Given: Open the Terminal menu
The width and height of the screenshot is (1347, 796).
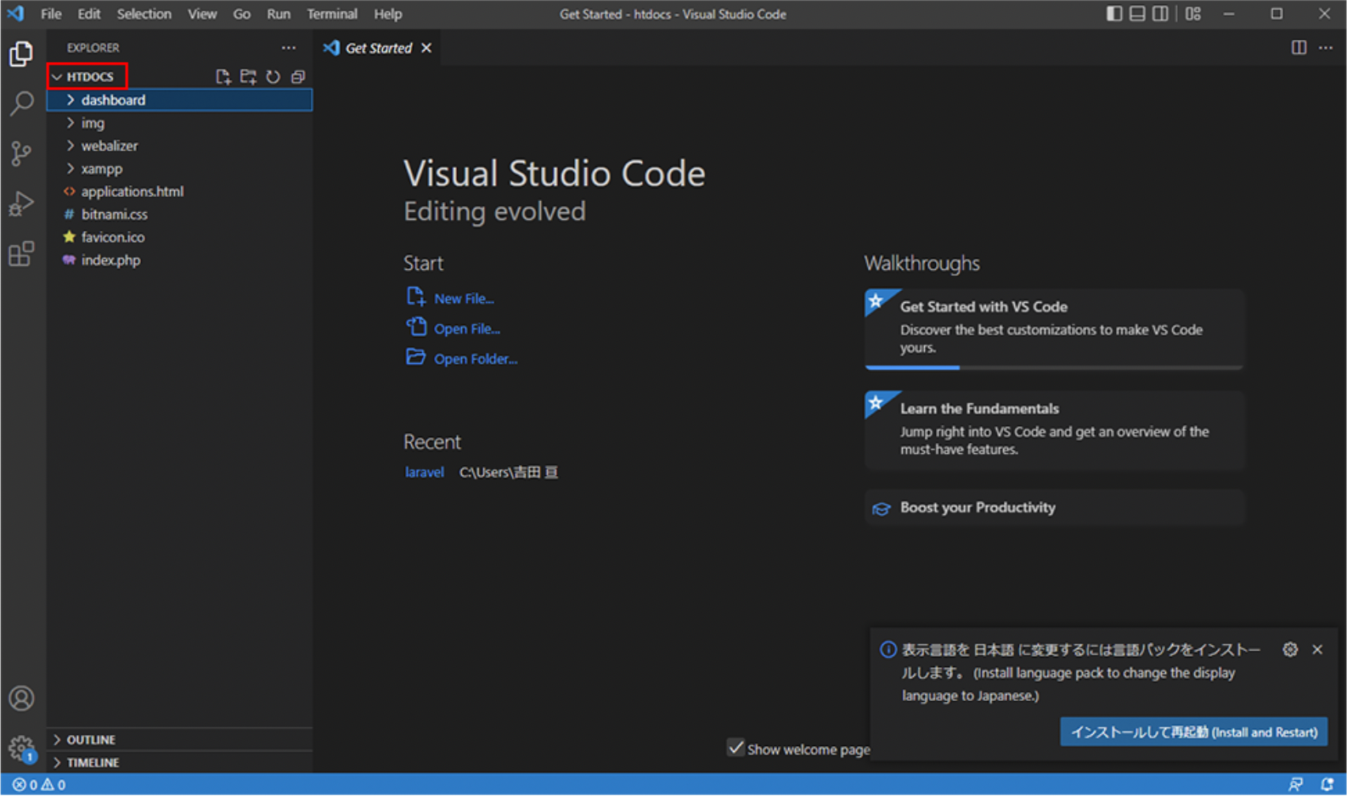Looking at the screenshot, I should click(331, 14).
